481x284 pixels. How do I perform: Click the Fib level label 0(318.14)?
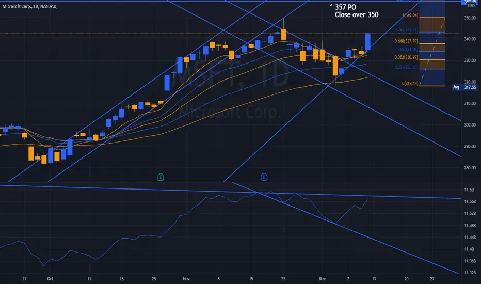coord(410,83)
